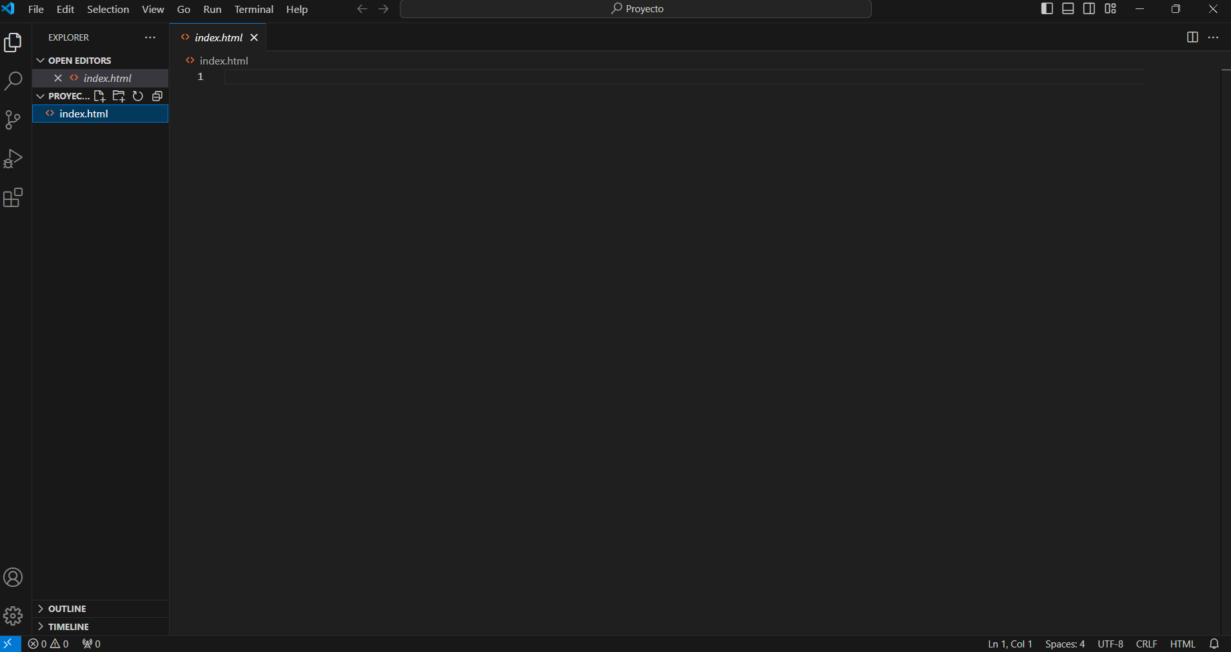Collapse all folders in Explorer
Screen dimensions: 1231x652
pos(157,96)
